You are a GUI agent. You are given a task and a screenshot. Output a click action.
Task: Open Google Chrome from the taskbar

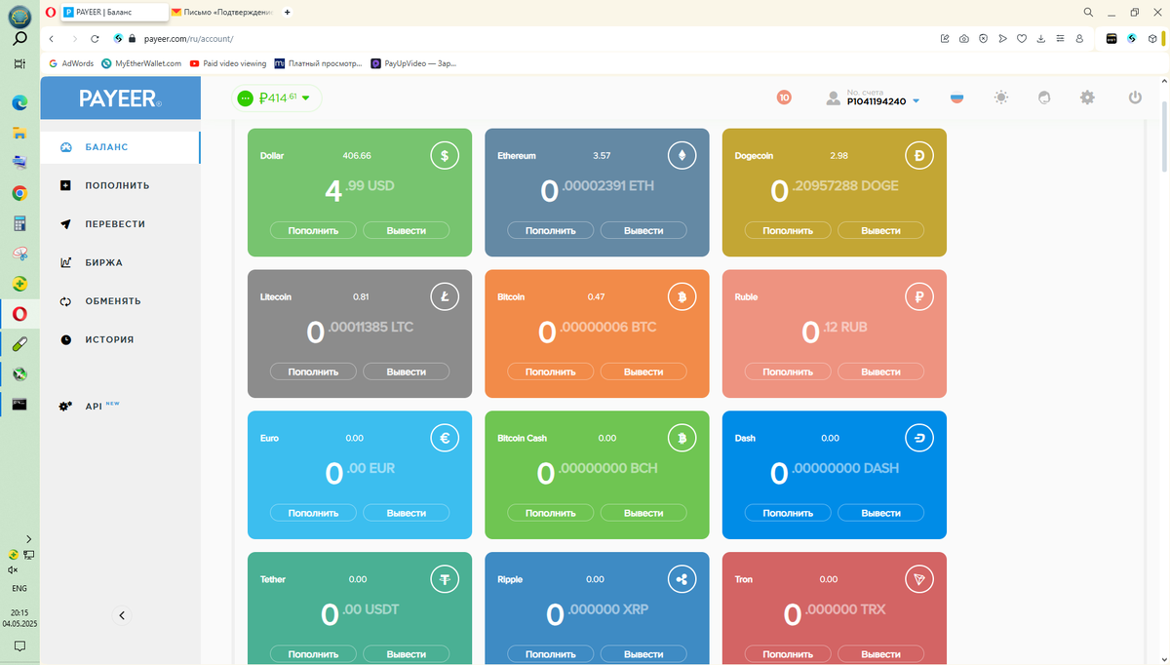coord(19,193)
